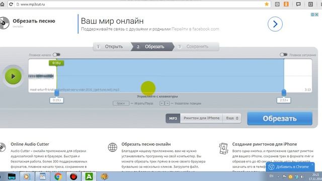Click the right blue trim end handle
This screenshot has width=322, height=181.
[284, 93]
